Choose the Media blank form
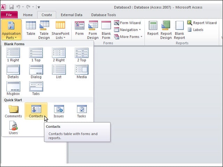This screenshot has width=223, height=167. coord(82,72)
